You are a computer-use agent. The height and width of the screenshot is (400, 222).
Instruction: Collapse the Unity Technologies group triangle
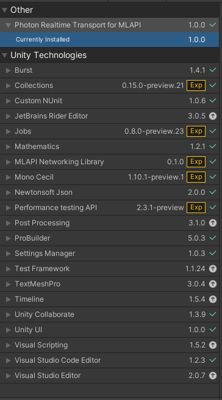pos(4,56)
